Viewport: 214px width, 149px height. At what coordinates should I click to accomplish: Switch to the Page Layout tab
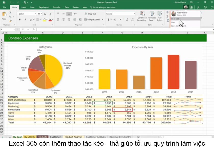44,7
